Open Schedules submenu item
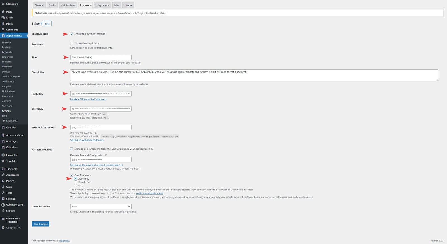The width and height of the screenshot is (447, 244). pos(7,67)
